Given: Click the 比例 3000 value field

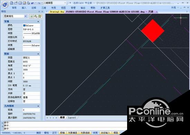Looking at the screenshot, I should pyautogui.click(x=31, y=70).
